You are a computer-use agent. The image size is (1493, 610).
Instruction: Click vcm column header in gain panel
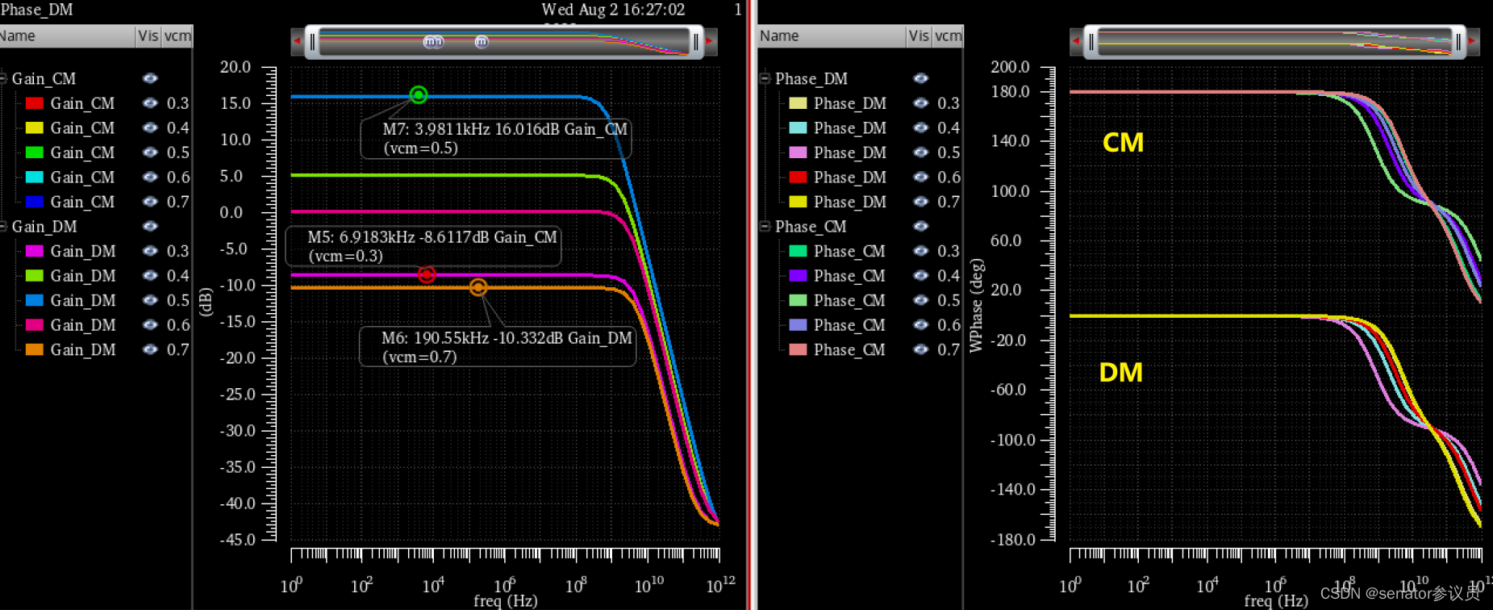pyautogui.click(x=177, y=36)
